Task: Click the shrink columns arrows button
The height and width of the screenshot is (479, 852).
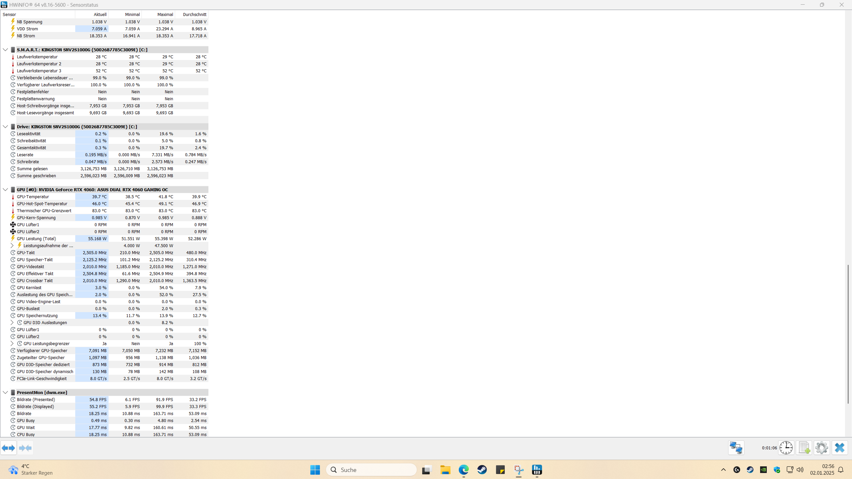Action: tap(25, 448)
